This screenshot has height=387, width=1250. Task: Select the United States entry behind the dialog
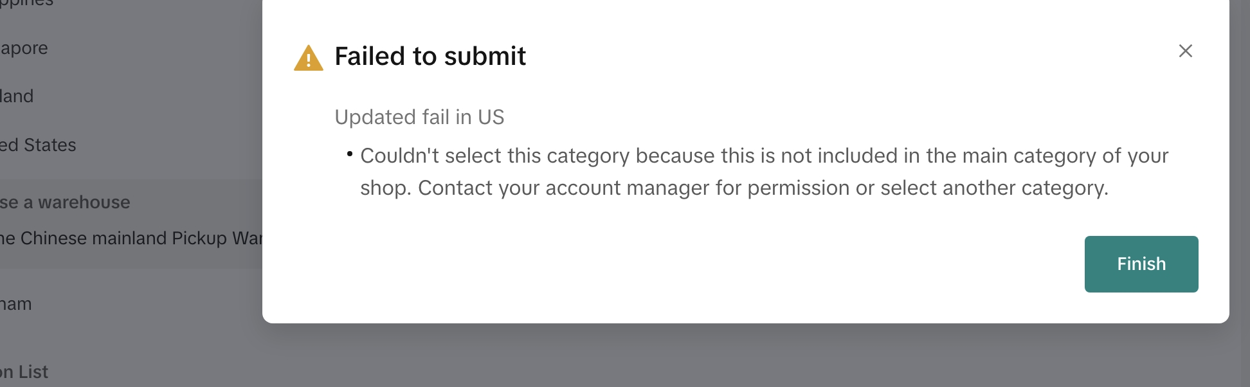click(x=39, y=145)
